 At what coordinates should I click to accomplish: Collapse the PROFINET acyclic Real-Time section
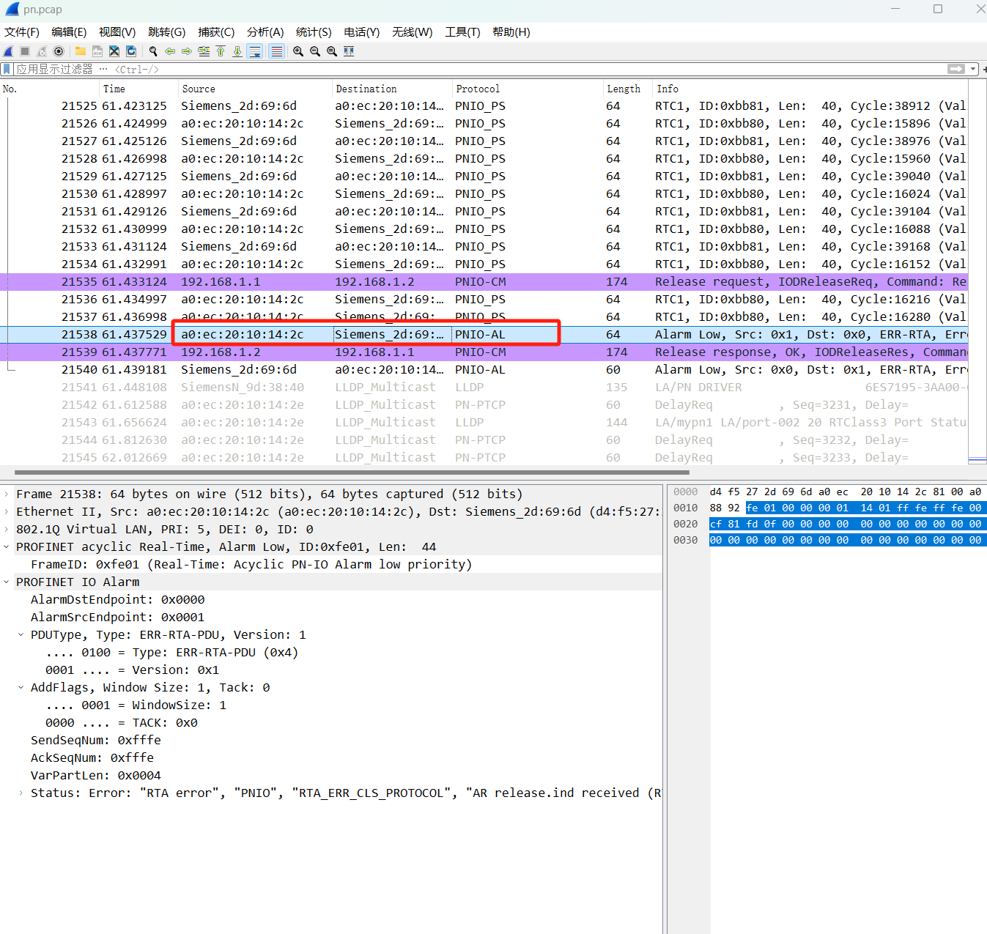click(x=7, y=547)
